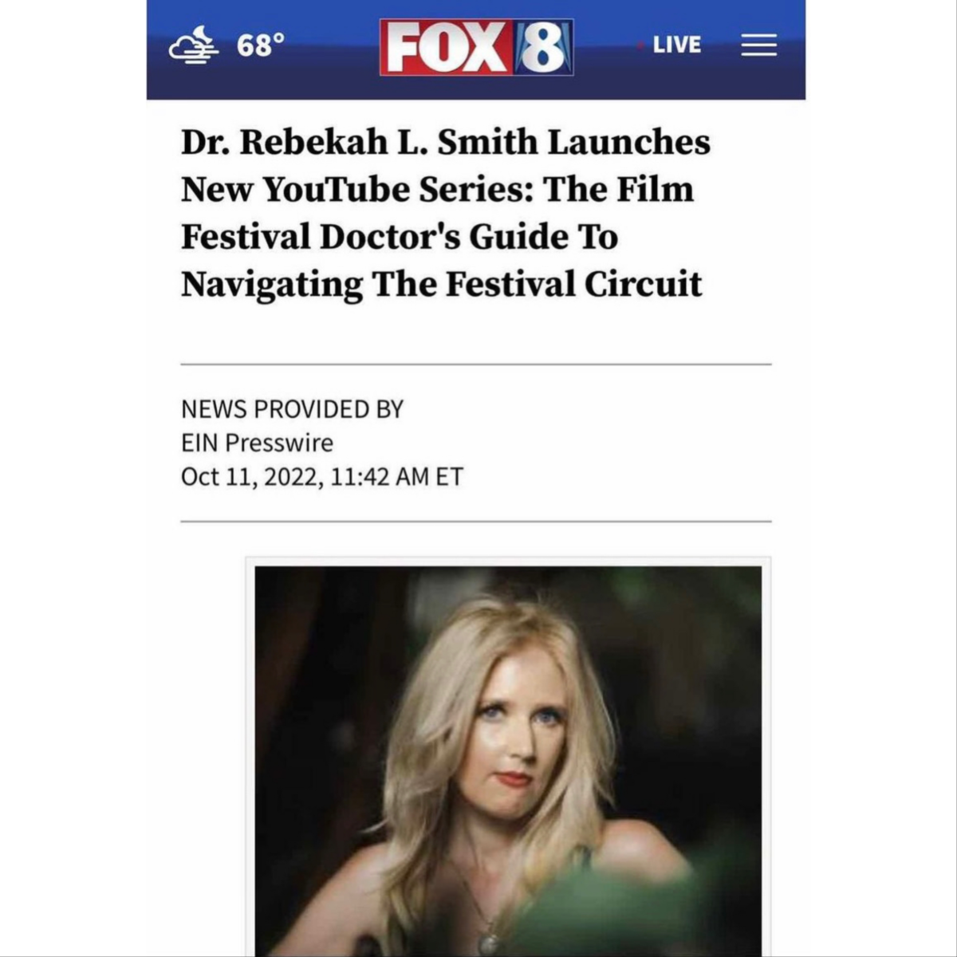This screenshot has height=957, width=957.
Task: Click the red live indicator dot
Action: (640, 45)
